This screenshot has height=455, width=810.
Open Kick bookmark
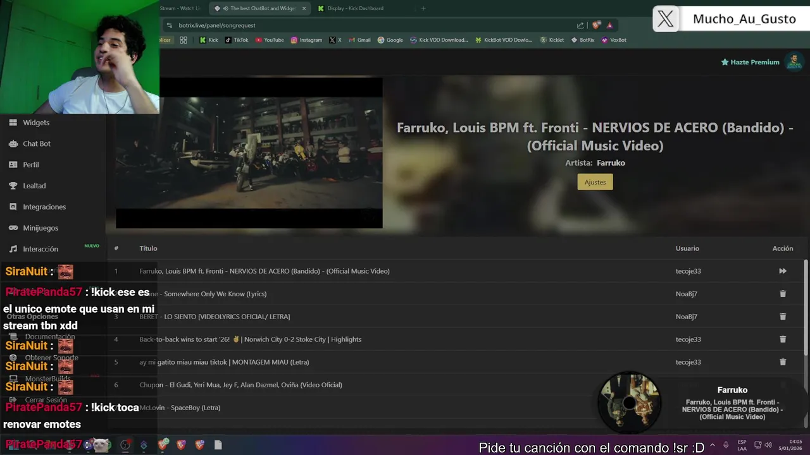(x=208, y=40)
